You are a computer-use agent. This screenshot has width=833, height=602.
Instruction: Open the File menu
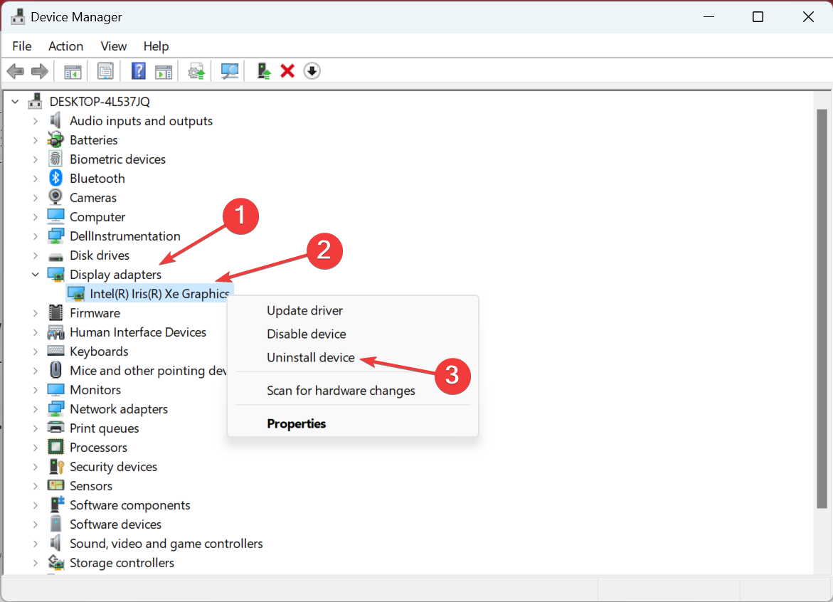pyautogui.click(x=22, y=46)
